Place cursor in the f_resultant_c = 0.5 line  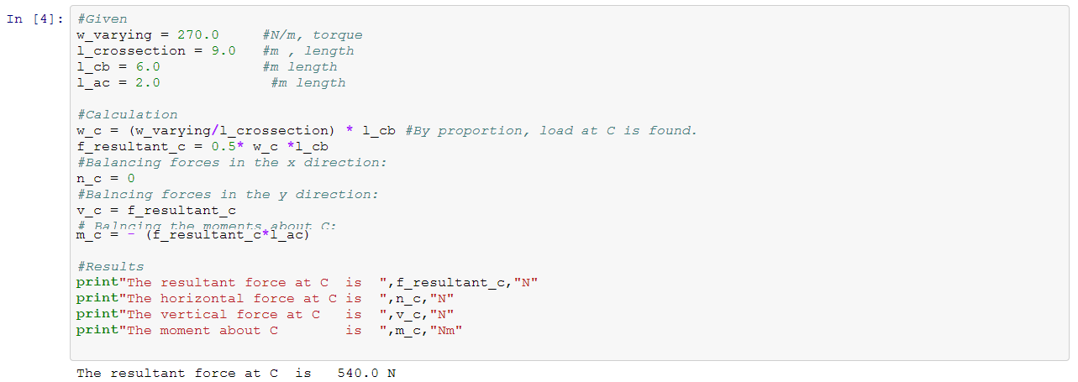pyautogui.click(x=202, y=147)
